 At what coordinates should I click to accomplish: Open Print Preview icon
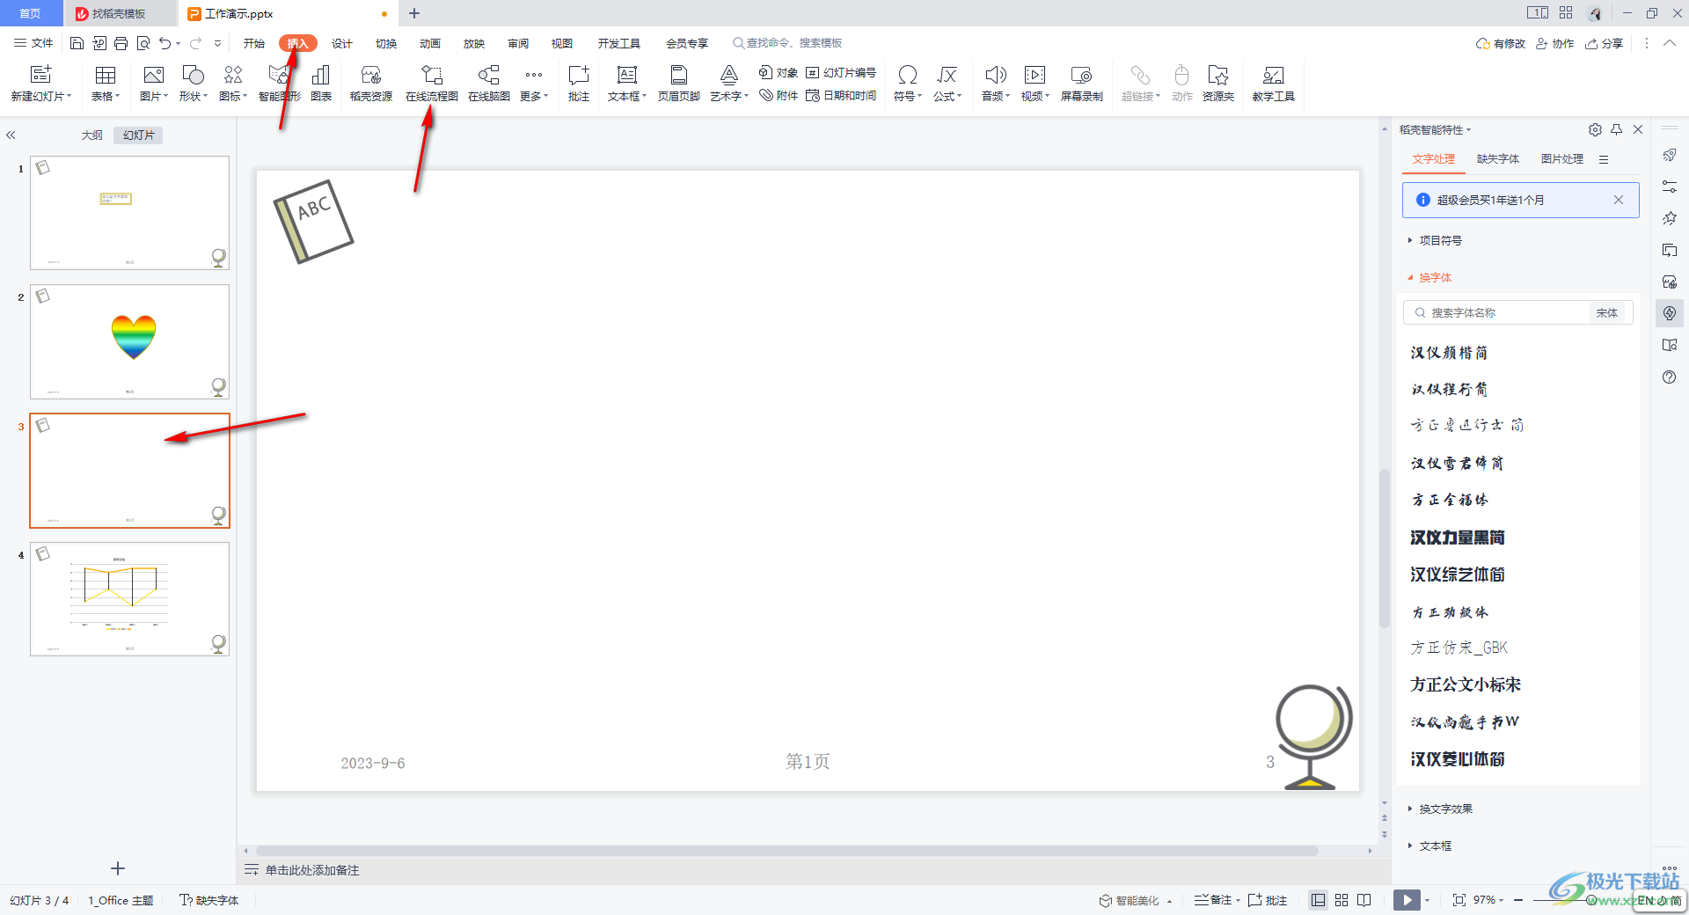click(143, 43)
